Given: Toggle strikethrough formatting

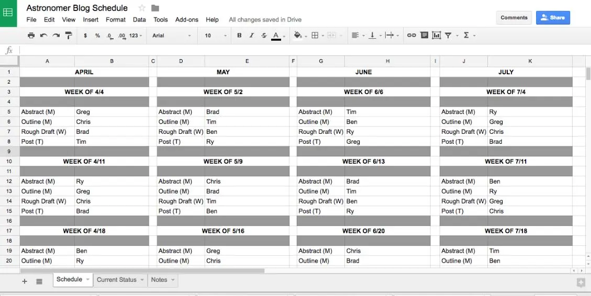Looking at the screenshot, I should [264, 36].
